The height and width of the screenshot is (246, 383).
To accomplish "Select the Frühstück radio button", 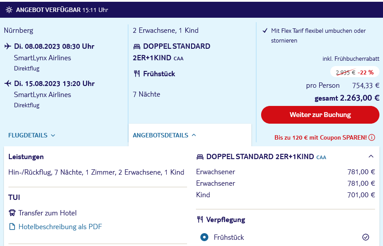I will click(204, 237).
